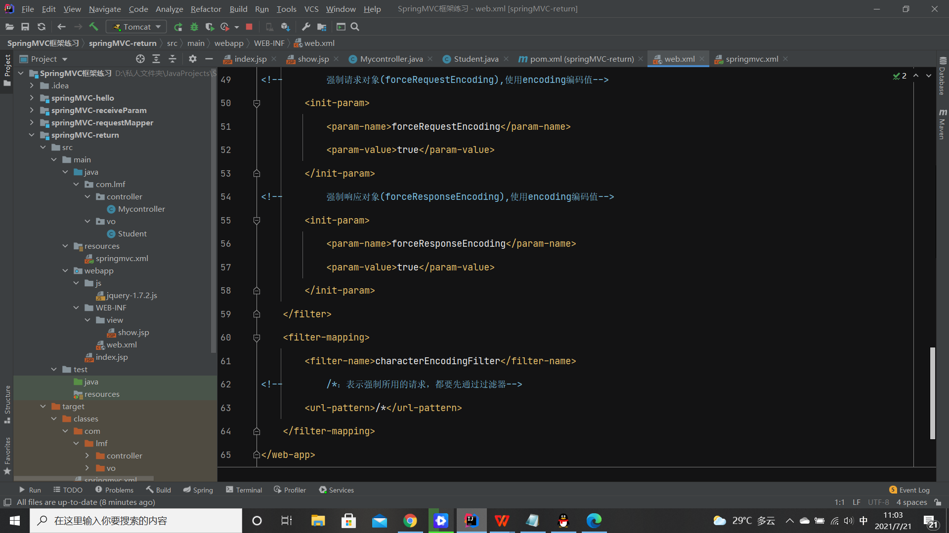Screen dimensions: 949x533
Task: Click the Settings/gear icon in Project panel
Action: coord(194,59)
